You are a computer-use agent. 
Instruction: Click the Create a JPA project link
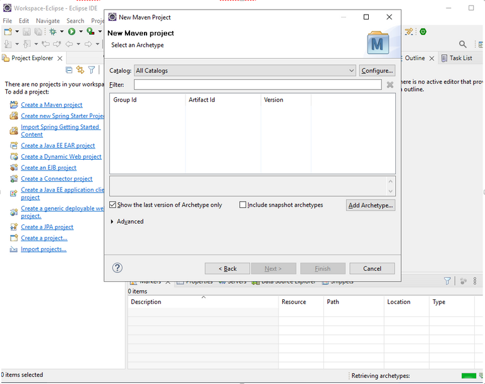click(x=47, y=227)
